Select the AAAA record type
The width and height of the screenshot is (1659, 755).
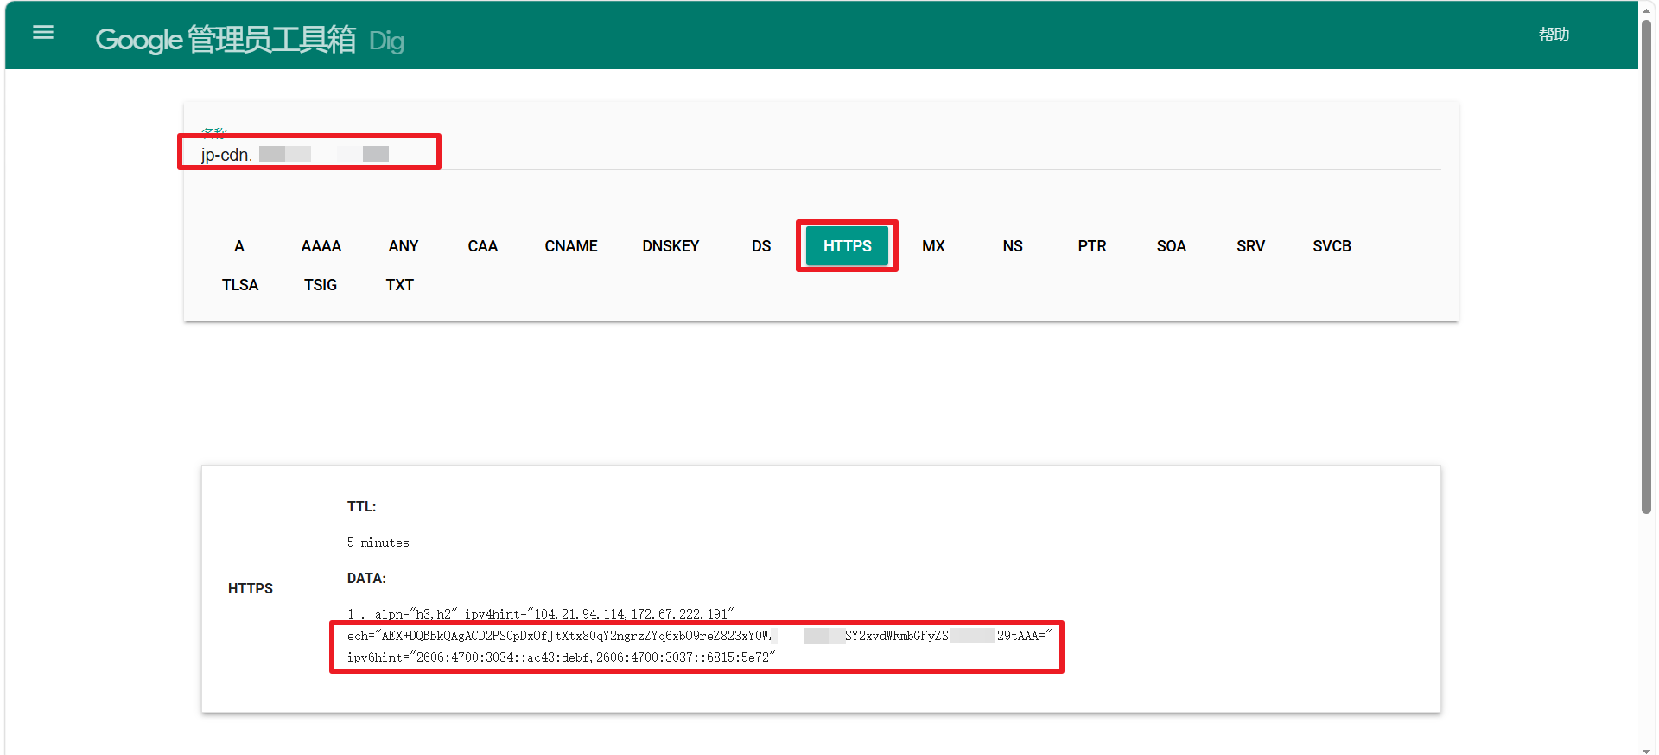coord(321,246)
